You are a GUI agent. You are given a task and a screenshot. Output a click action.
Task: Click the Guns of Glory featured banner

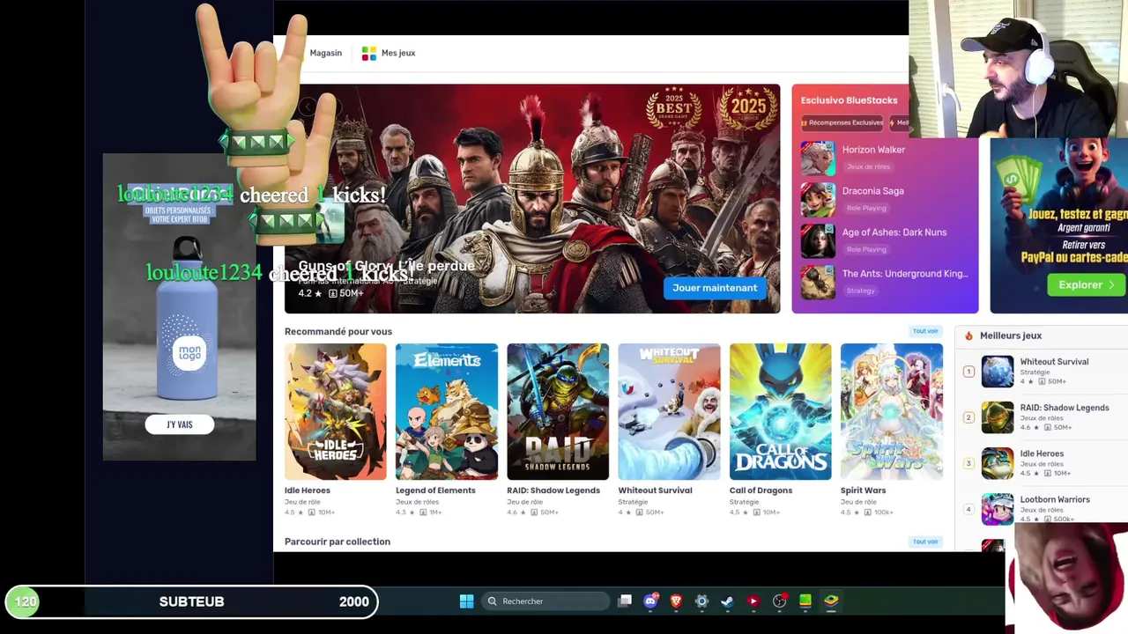point(532,199)
